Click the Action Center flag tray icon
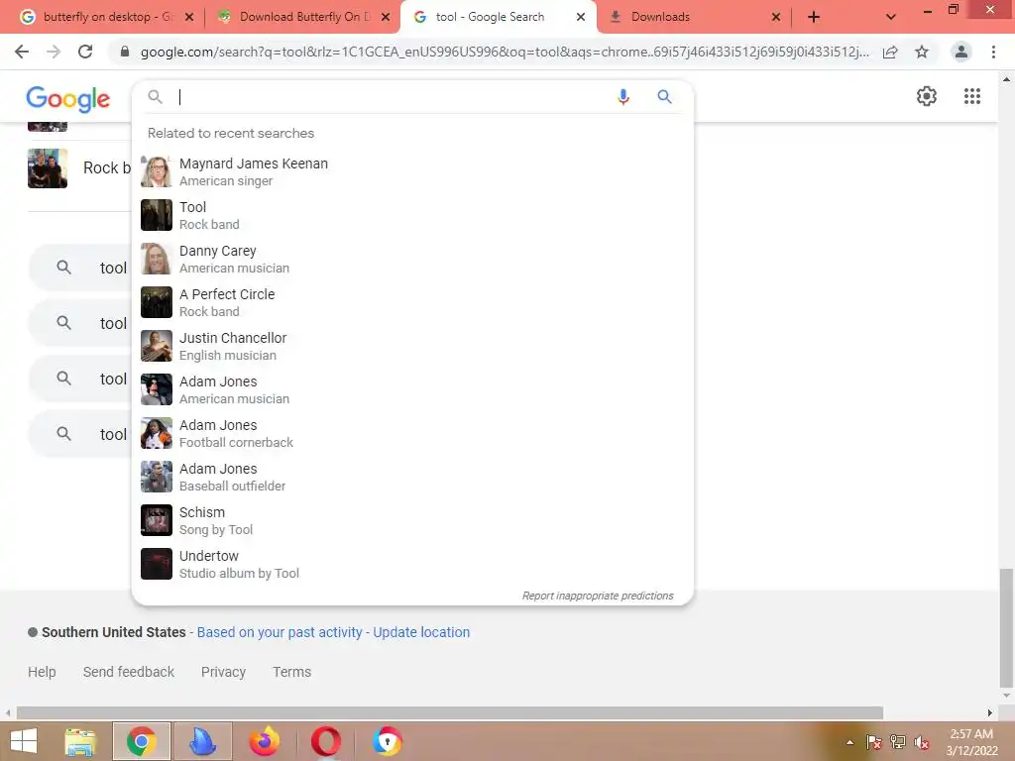1015x761 pixels. point(874,742)
